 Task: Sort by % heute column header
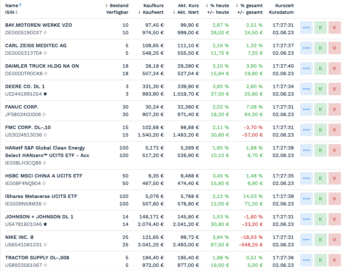pos(219,5)
